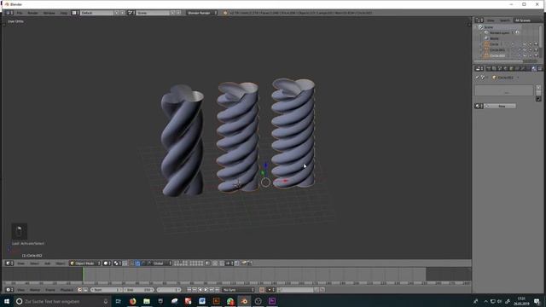The height and width of the screenshot is (307, 546).
Task: Open the File menu
Action: pos(20,13)
